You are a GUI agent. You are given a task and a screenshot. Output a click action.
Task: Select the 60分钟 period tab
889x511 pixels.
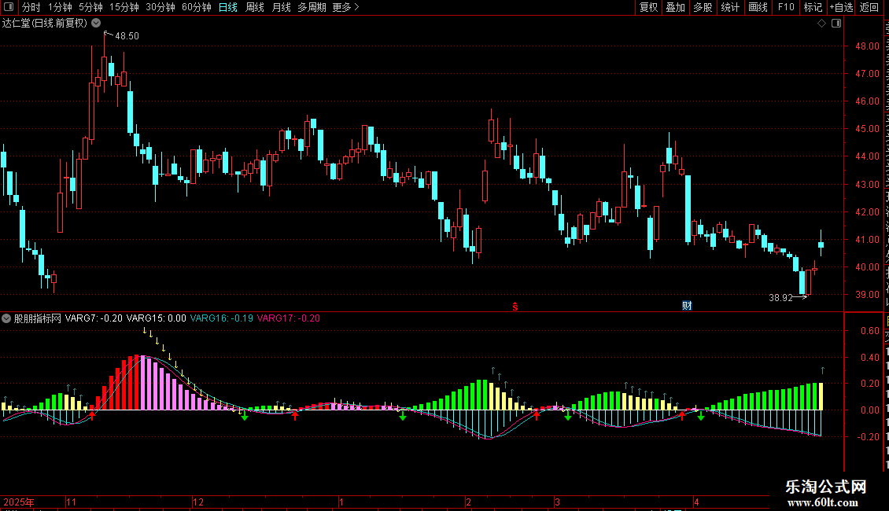[196, 7]
